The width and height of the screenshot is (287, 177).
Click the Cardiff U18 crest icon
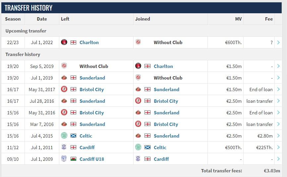pyautogui.click(x=64, y=159)
